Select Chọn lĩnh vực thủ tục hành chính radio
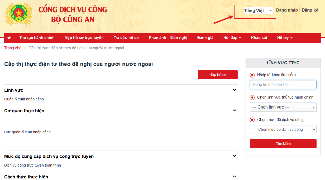The width and height of the screenshot is (325, 180). click(252, 98)
